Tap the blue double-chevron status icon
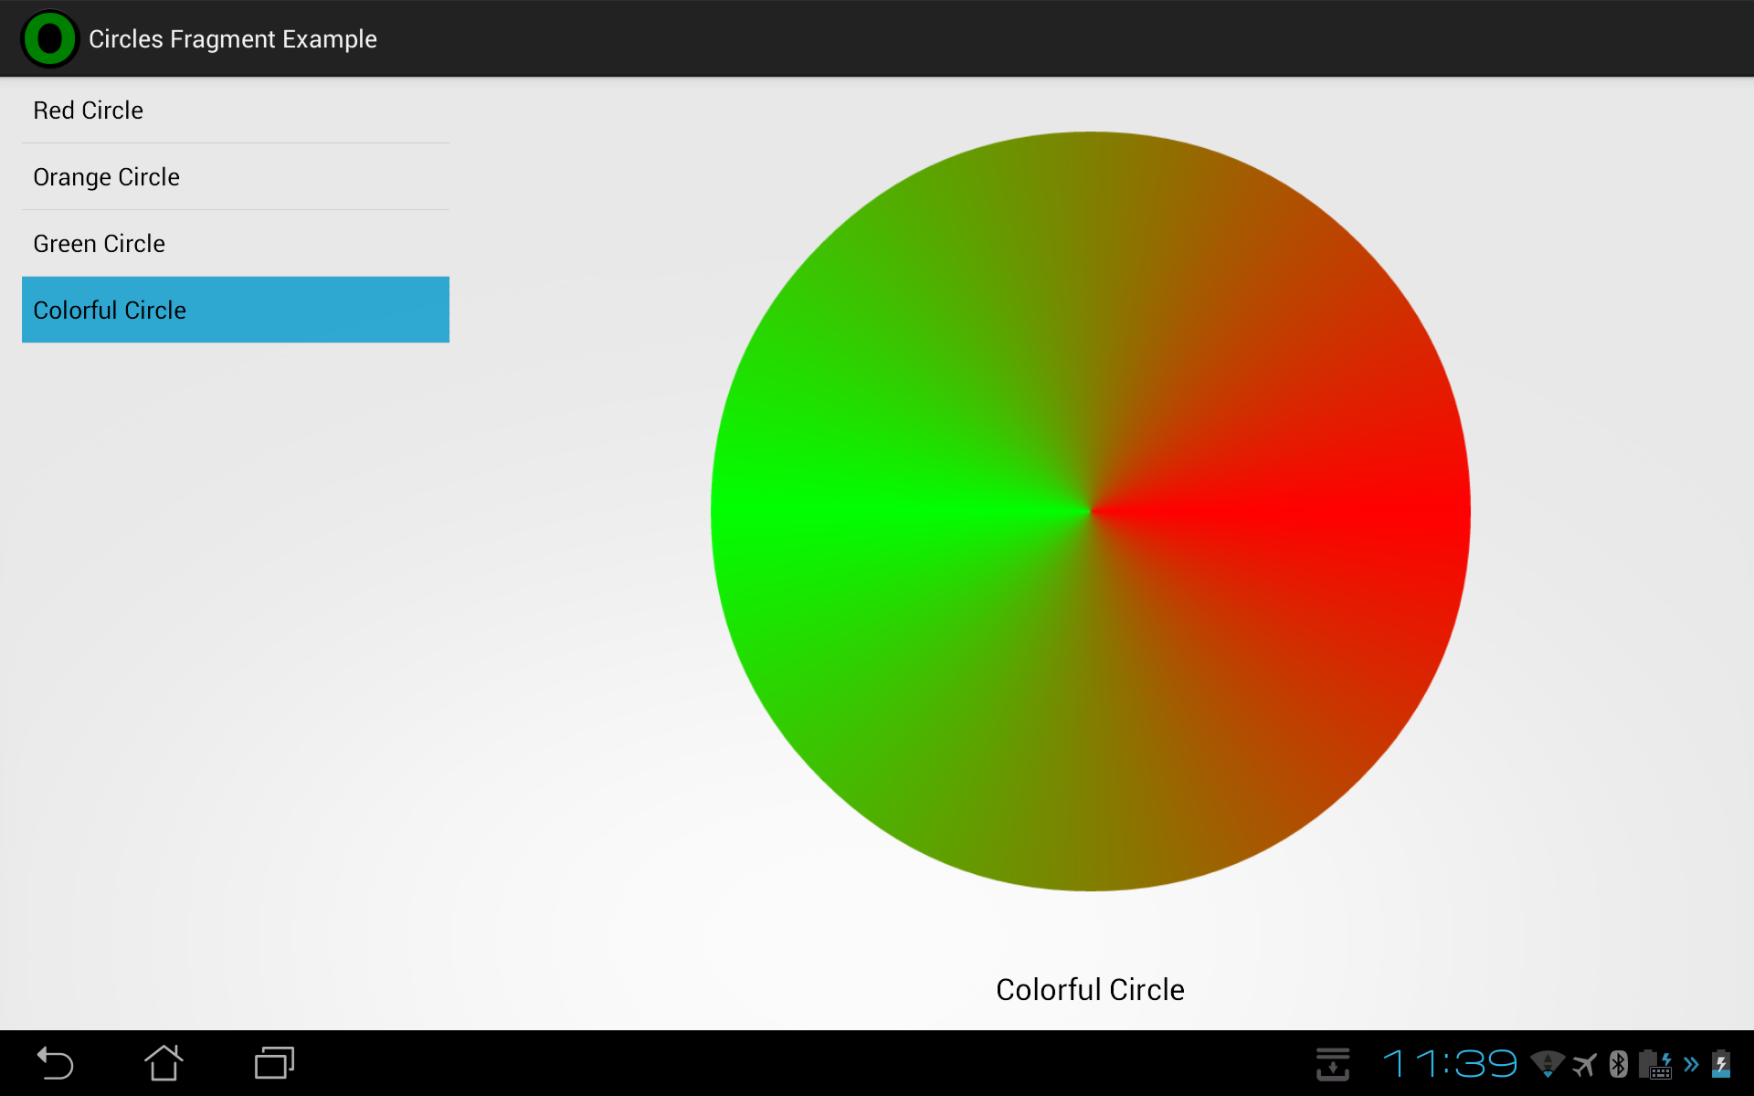1754x1096 pixels. tap(1691, 1064)
